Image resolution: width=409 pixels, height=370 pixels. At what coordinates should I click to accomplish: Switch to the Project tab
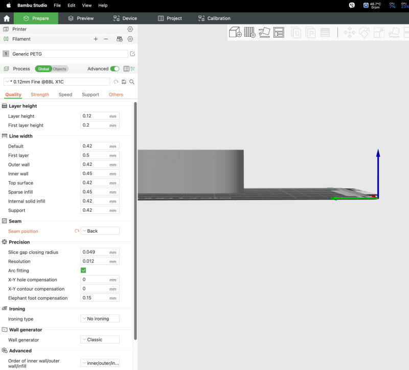[x=170, y=18]
